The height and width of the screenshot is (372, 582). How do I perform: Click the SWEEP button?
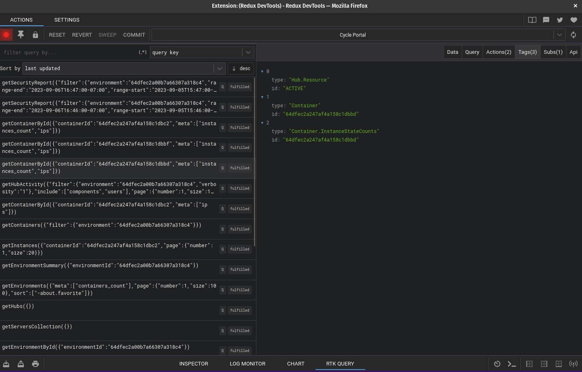click(108, 35)
